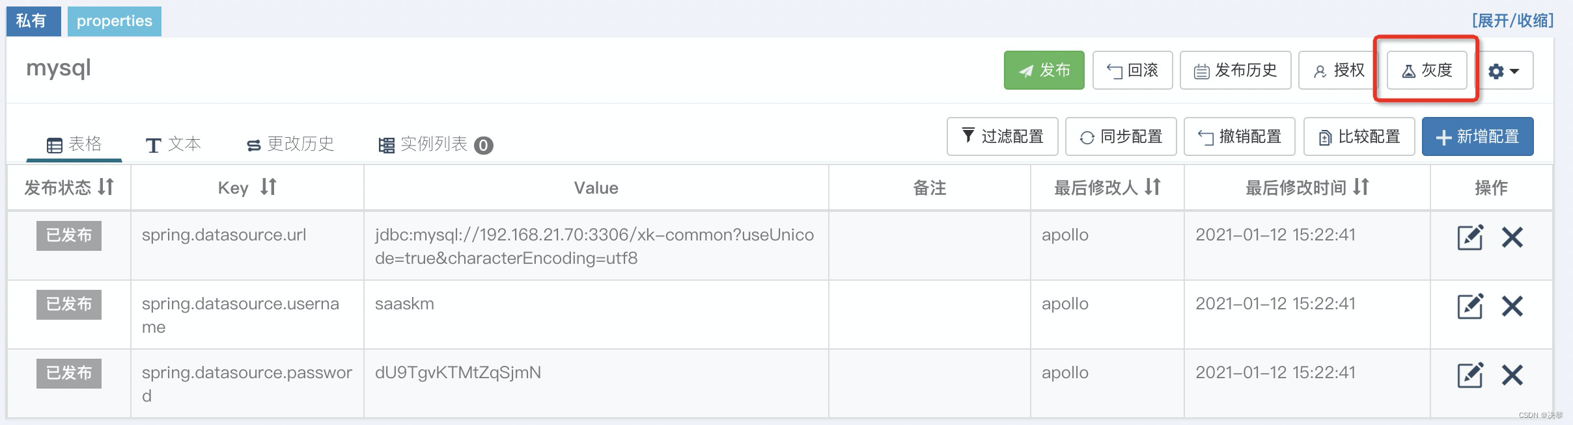1573x425 pixels.
Task: Sort by 最后修改人 column
Action: point(1152,187)
